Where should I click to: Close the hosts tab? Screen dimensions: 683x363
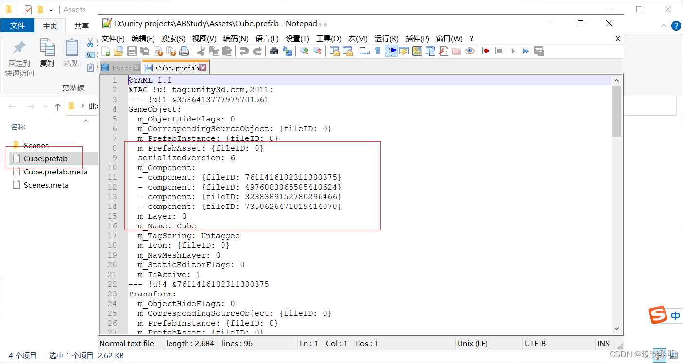(137, 68)
